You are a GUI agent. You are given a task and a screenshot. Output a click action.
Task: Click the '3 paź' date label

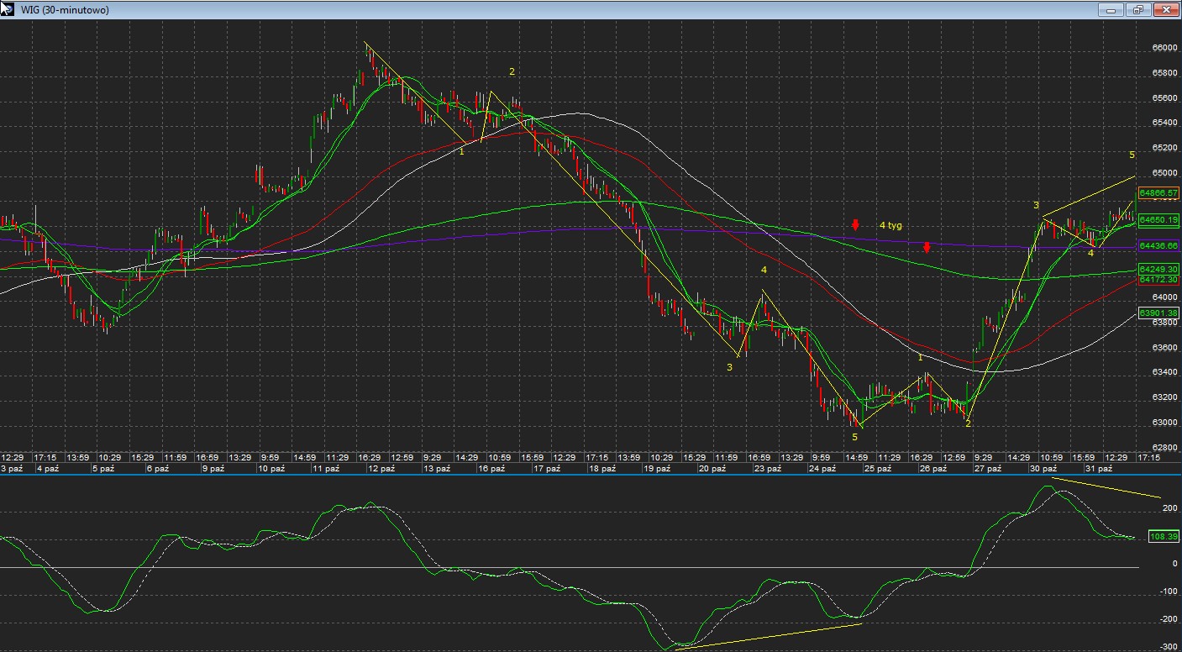click(13, 469)
